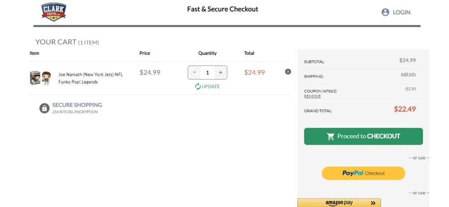Click the user profile icon beside LOGIN
The height and width of the screenshot is (207, 449).
385,13
